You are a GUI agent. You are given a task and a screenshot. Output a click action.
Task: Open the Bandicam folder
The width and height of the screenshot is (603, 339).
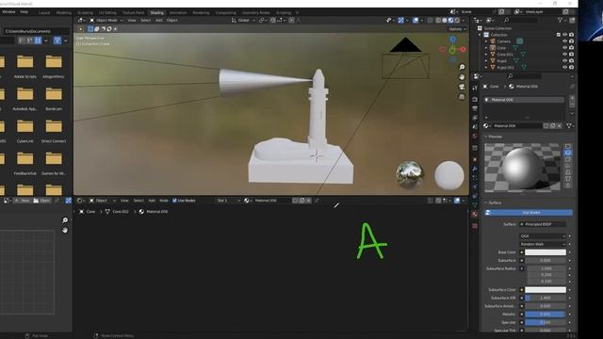[54, 98]
